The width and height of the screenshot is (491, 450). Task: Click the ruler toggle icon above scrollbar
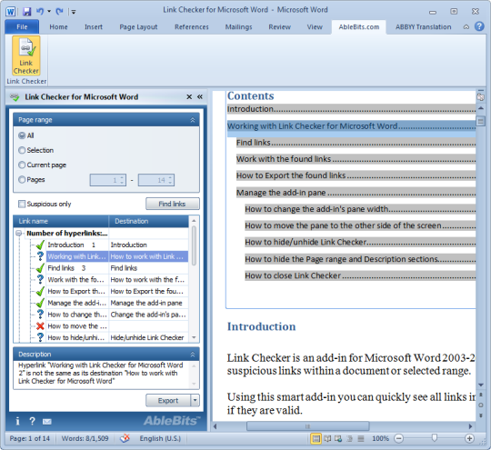(x=481, y=96)
